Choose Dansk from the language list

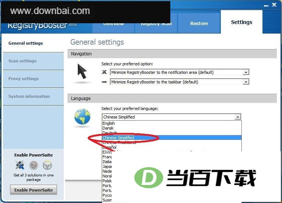pyautogui.click(x=172, y=128)
